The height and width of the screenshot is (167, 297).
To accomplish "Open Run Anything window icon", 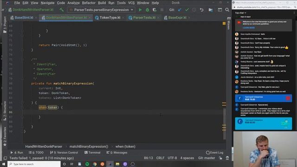I will coord(220,10).
